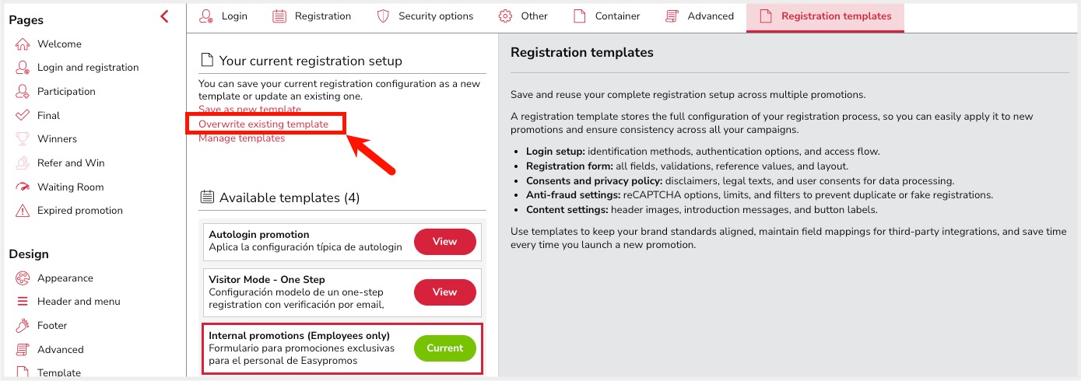
Task: Open Login and registration page
Action: (x=87, y=68)
